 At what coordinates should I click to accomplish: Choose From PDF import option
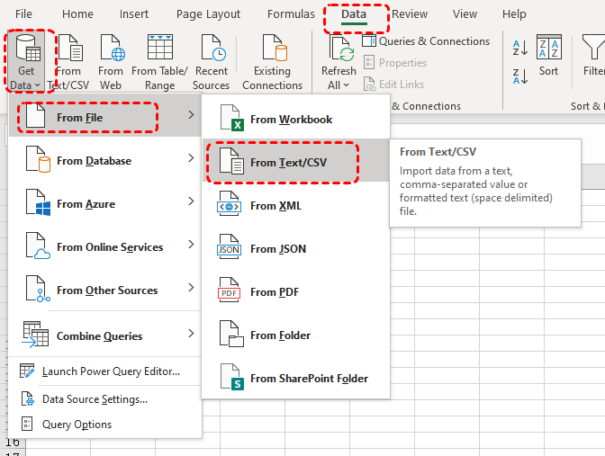click(x=275, y=292)
